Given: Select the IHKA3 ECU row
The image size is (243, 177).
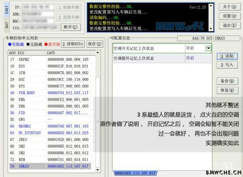Looking at the screenshot, I should tap(51, 166).
